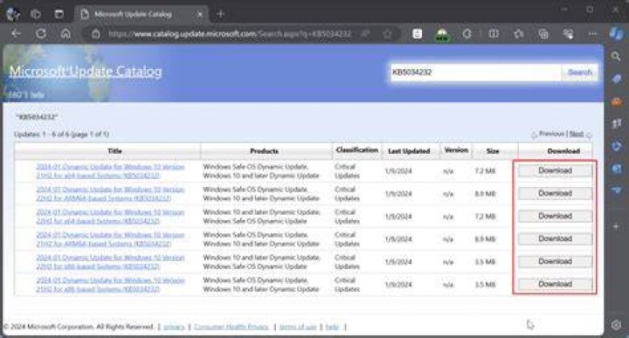
Task: Open the privacy footer link
Action: 174,328
